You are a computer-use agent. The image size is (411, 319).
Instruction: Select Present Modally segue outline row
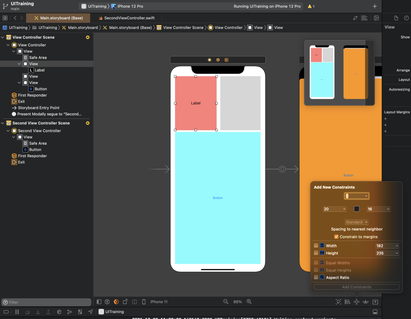click(47, 114)
